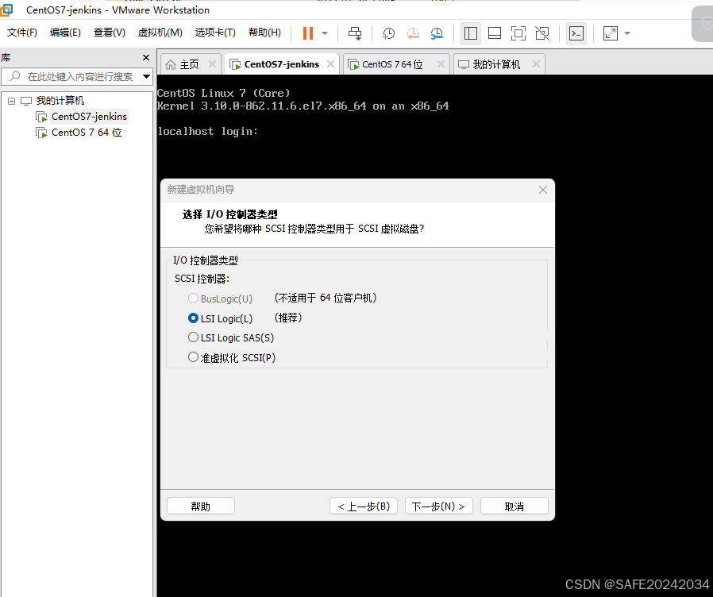Image resolution: width=713 pixels, height=597 pixels.
Task: Select the 准虚拟化 SCSI(P) radio button
Action: pos(193,357)
